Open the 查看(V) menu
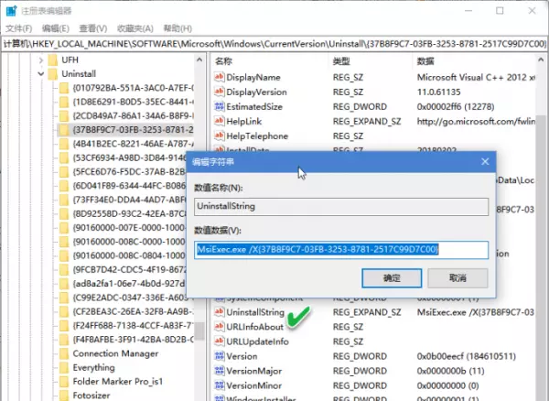The width and height of the screenshot is (549, 401). tap(92, 28)
